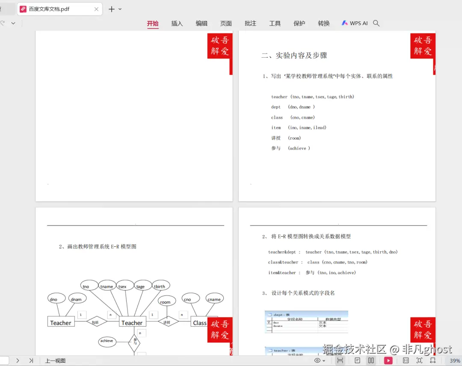This screenshot has width=462, height=366.
Task: Activate single page view icon
Action: (358, 360)
